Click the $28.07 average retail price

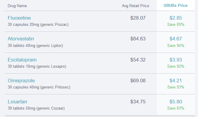(138, 18)
